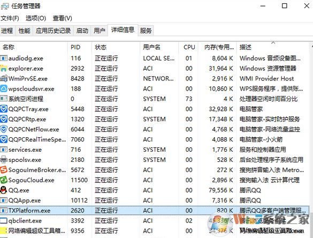Click memory value 31,964 K
The width and height of the screenshot is (313, 238).
221,69
